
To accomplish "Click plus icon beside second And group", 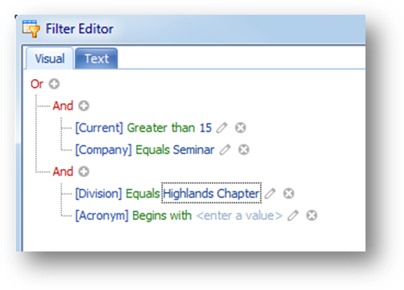I will click(x=84, y=172).
